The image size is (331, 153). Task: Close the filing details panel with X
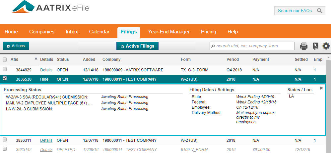pyautogui.click(x=321, y=88)
